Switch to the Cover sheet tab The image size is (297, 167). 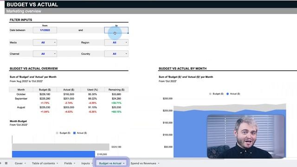(19, 163)
